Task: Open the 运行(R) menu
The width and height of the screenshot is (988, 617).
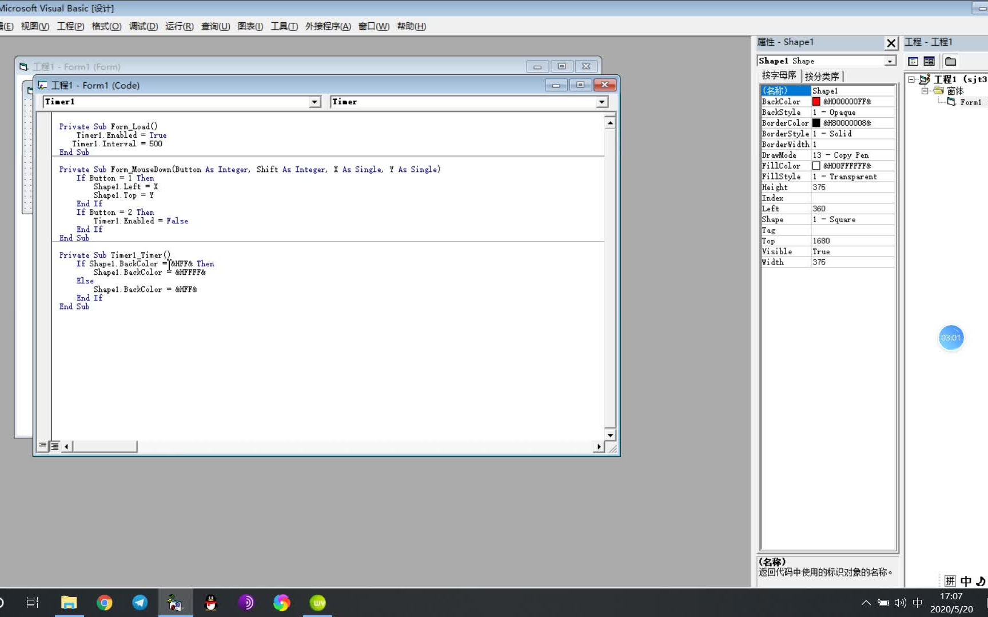Action: 180,26
